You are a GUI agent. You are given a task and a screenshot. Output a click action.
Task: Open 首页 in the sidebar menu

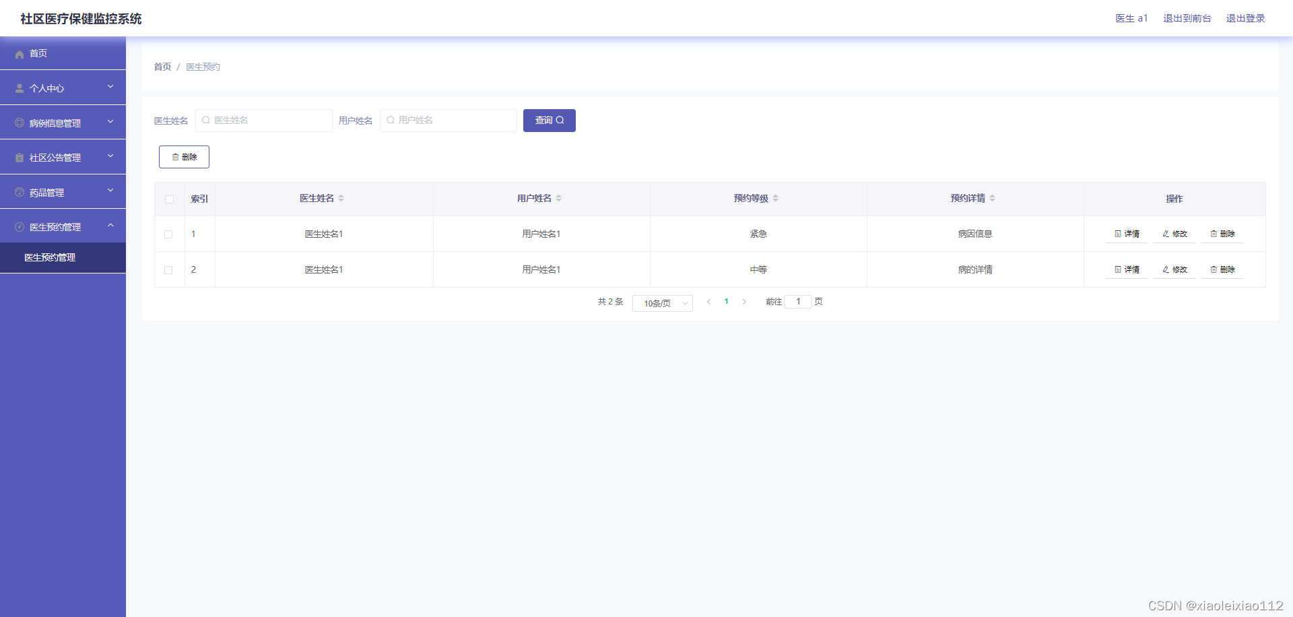pyautogui.click(x=63, y=53)
